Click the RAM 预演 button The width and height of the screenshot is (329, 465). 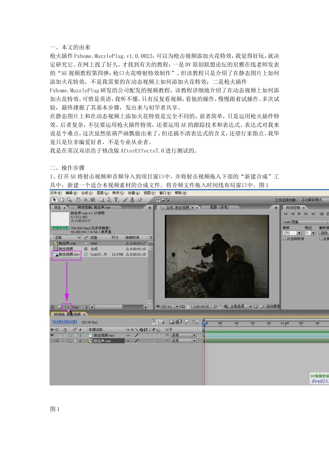tap(305, 222)
